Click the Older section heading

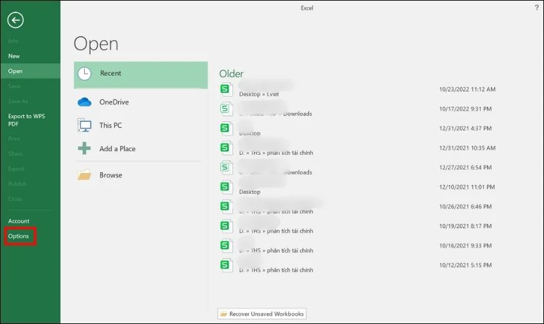[x=231, y=74]
